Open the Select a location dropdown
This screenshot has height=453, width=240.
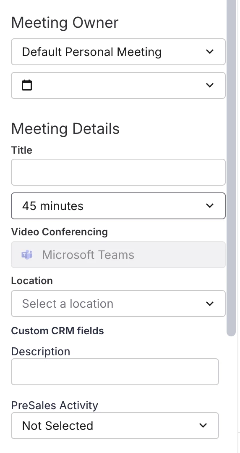point(118,304)
